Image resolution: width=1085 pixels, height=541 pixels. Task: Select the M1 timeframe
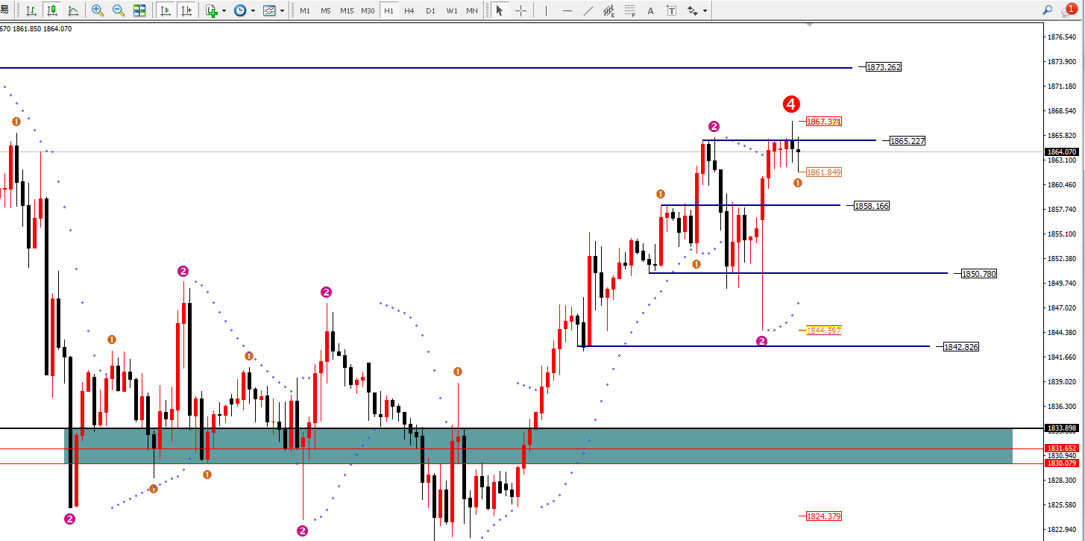tap(305, 11)
